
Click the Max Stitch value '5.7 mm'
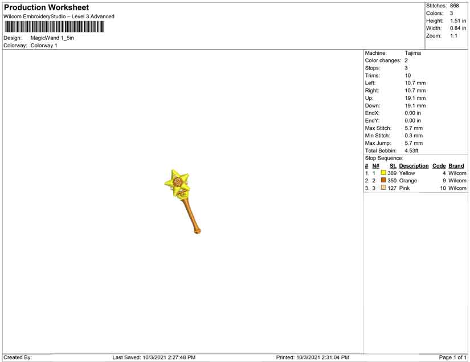pos(414,128)
